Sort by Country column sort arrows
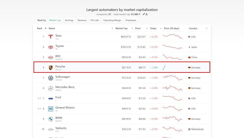This screenshot has height=138, width=244. [207, 28]
